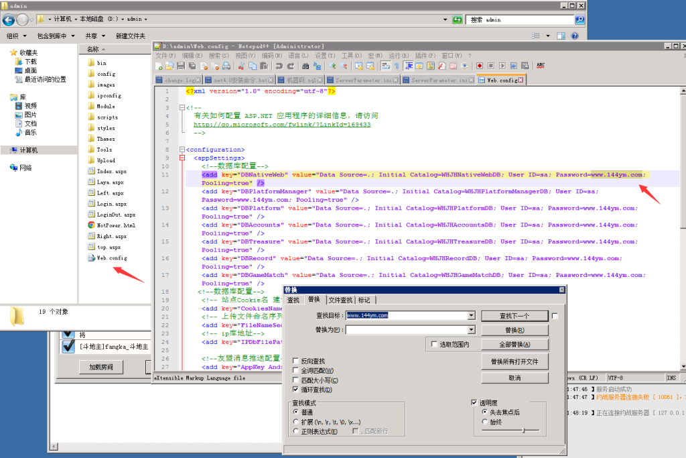Click the Show all characters pilcrow icon
This screenshot has height=458, width=686.
click(397, 66)
